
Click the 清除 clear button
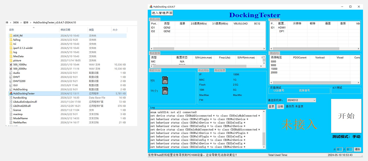(357, 149)
